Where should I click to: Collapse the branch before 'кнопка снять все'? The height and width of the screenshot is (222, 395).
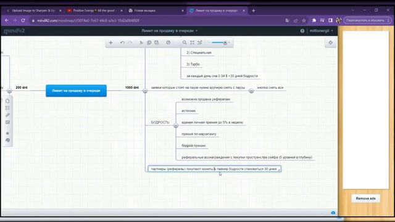coord(251,91)
